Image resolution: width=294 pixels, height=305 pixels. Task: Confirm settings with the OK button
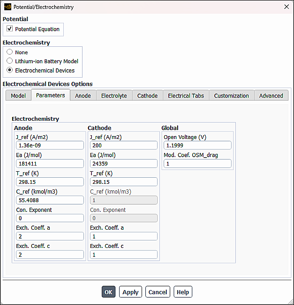[109, 292]
